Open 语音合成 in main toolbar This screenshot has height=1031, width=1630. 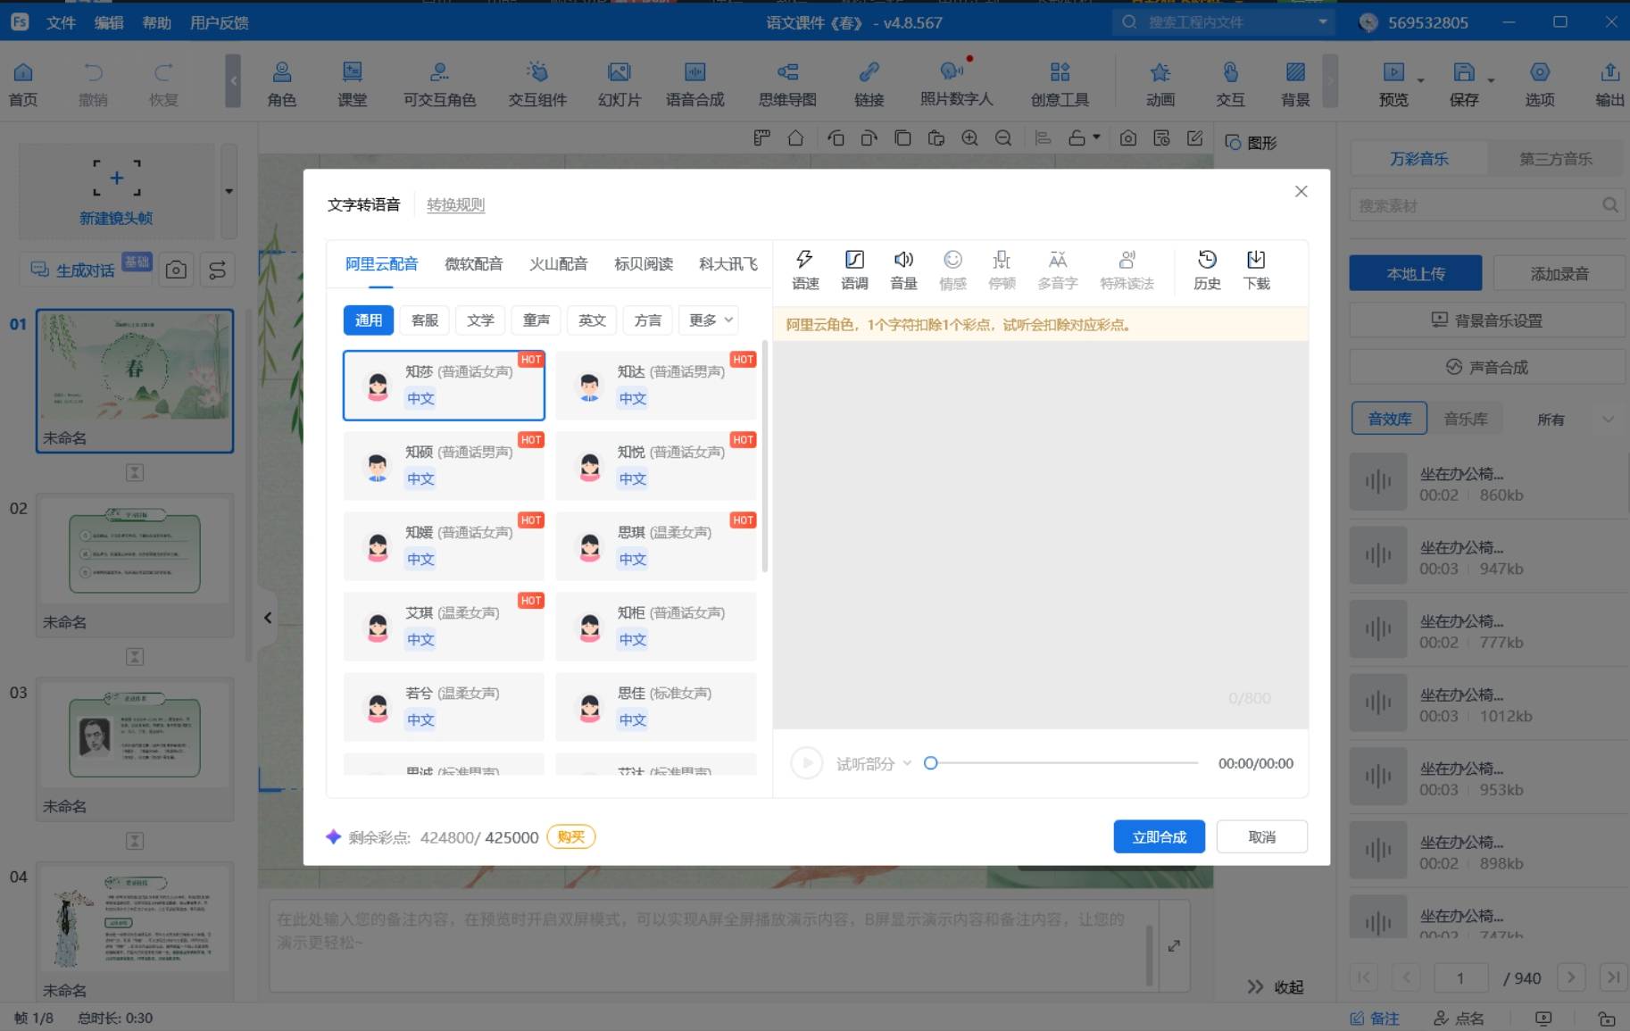[x=694, y=84]
